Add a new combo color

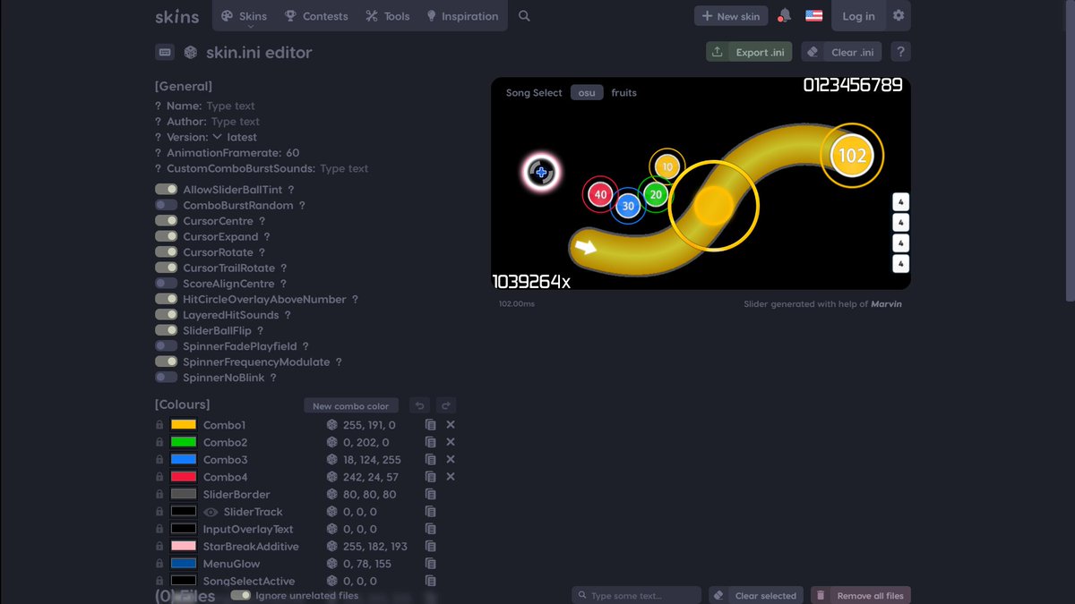pos(351,404)
